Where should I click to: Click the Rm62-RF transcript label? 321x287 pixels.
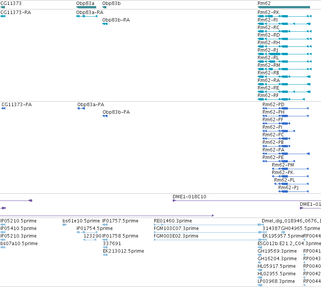(x=268, y=96)
